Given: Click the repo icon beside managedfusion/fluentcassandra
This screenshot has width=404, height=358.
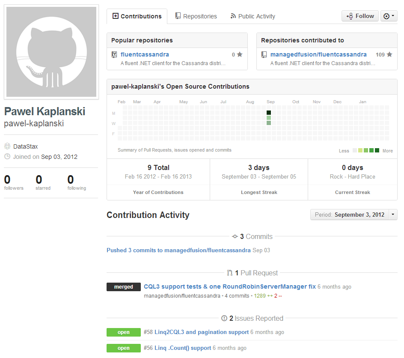Looking at the screenshot, I should (x=264, y=54).
